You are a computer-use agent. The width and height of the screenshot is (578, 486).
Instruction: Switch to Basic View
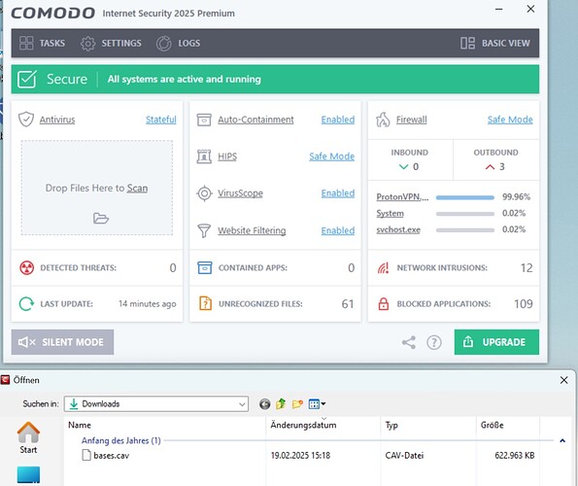(495, 43)
